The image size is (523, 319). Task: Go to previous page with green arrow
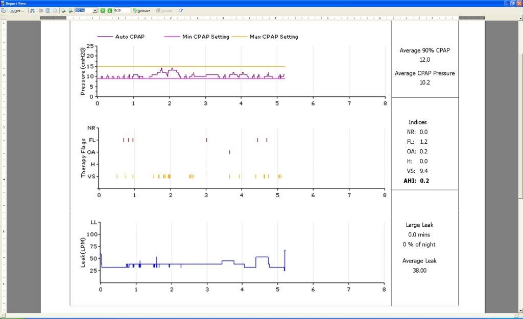102,10
